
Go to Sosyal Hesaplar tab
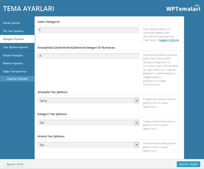click(17, 55)
